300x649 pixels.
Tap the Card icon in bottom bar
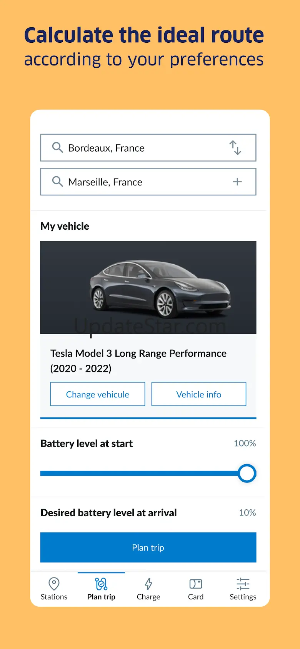[x=196, y=584]
